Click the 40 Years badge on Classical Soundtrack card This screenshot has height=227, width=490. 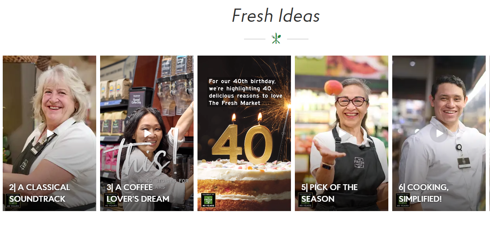[13, 200]
